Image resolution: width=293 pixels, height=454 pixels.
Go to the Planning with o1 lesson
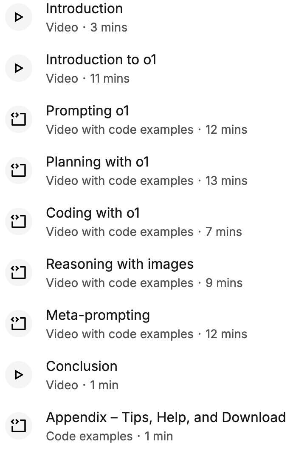point(97,162)
